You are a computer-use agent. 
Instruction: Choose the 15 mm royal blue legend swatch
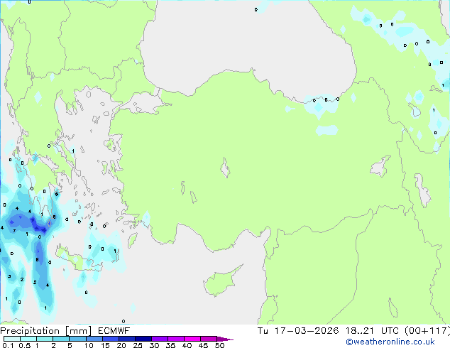[x=110, y=339]
